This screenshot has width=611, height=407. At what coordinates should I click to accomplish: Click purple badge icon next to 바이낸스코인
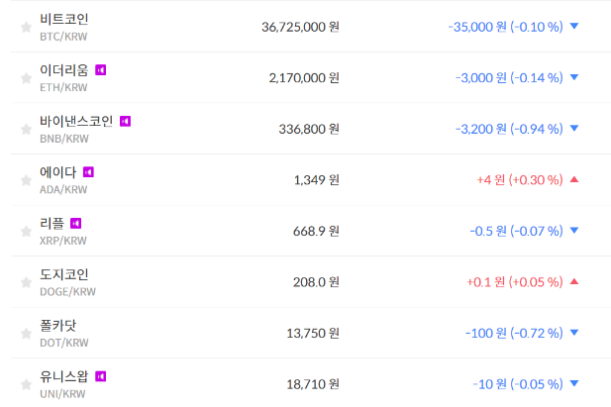click(x=125, y=121)
